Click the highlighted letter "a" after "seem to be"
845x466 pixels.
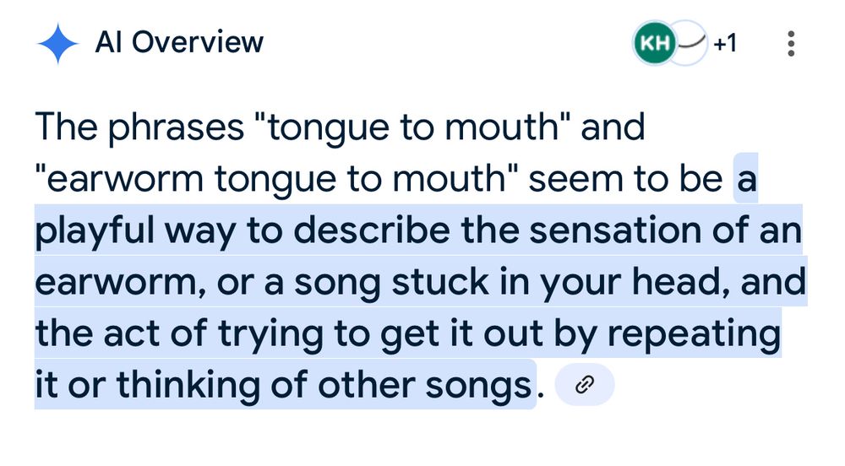pyautogui.click(x=746, y=180)
